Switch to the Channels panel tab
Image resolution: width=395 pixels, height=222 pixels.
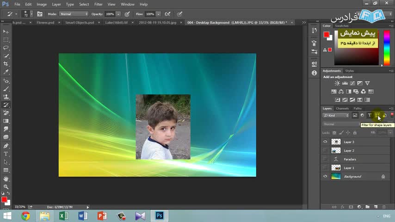pyautogui.click(x=342, y=108)
